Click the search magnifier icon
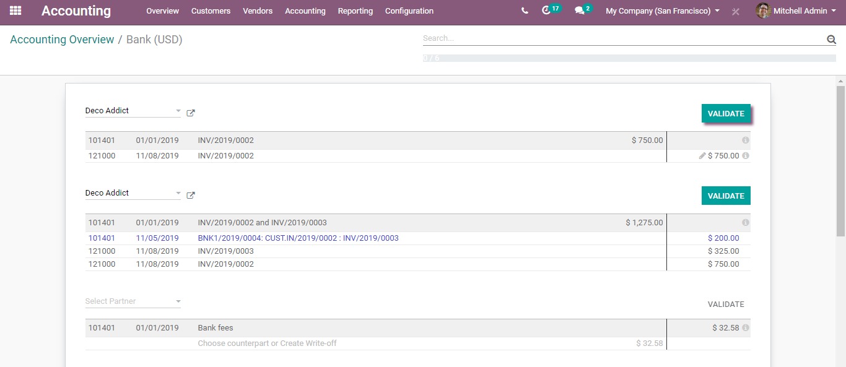 coord(831,39)
